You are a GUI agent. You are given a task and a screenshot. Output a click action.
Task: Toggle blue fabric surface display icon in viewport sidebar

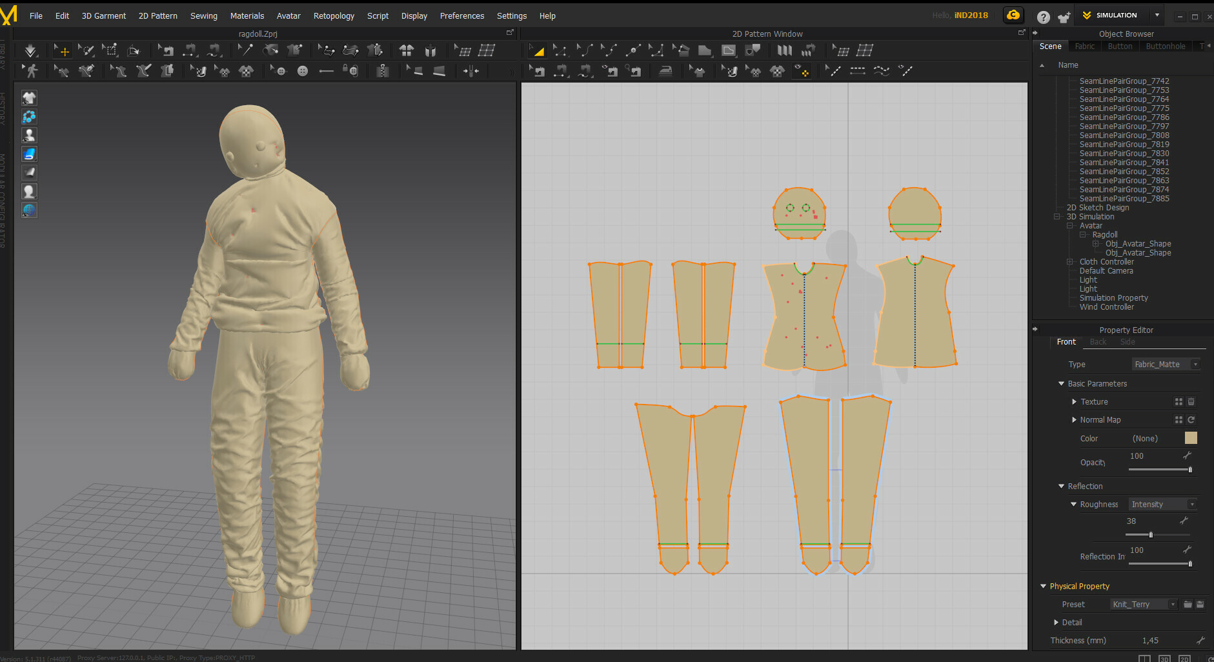click(29, 154)
